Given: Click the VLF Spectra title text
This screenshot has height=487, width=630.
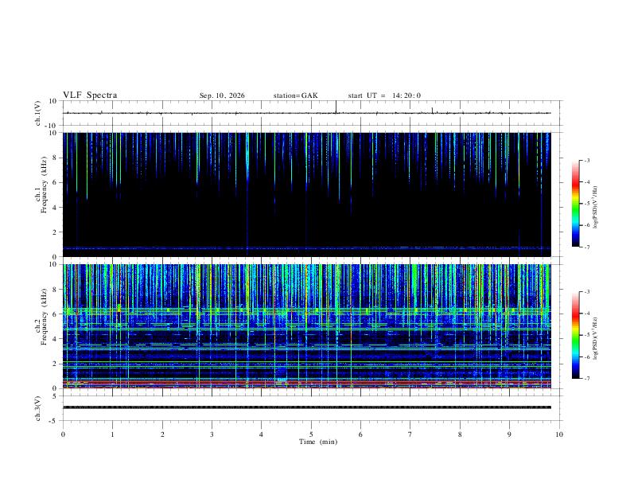Looking at the screenshot, I should [x=90, y=95].
